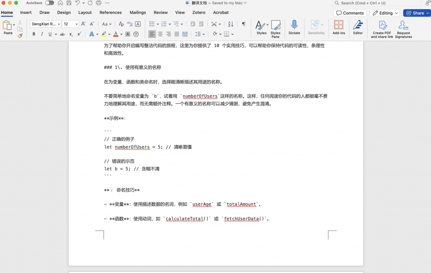Toggle bold formatting
This screenshot has width=431, height=273.
tap(34, 34)
